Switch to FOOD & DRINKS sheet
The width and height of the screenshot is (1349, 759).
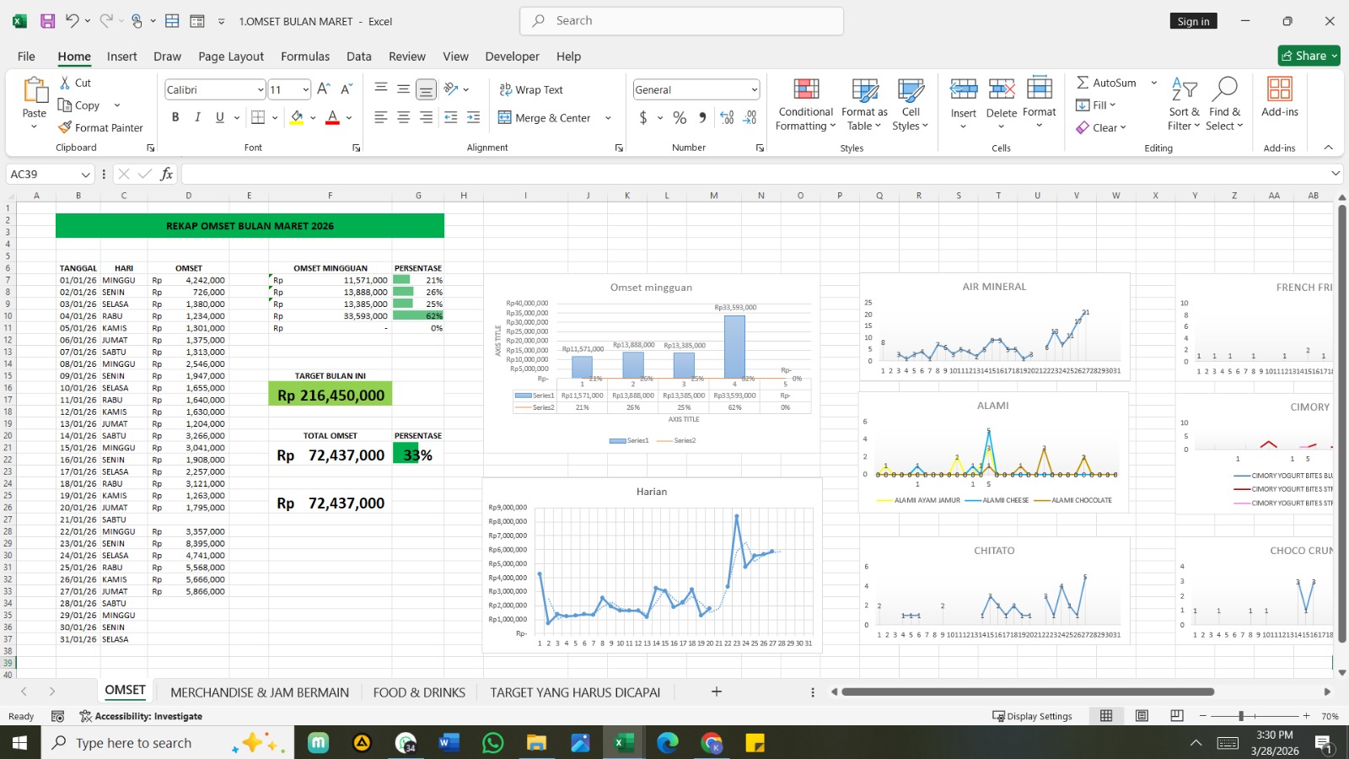click(x=419, y=692)
